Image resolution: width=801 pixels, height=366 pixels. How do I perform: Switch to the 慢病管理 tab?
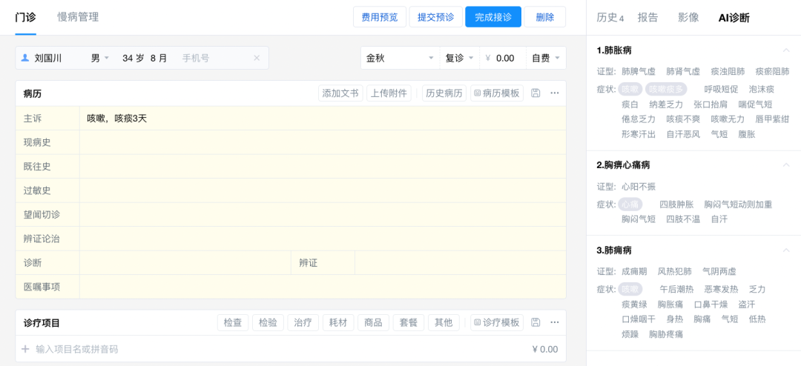[78, 17]
